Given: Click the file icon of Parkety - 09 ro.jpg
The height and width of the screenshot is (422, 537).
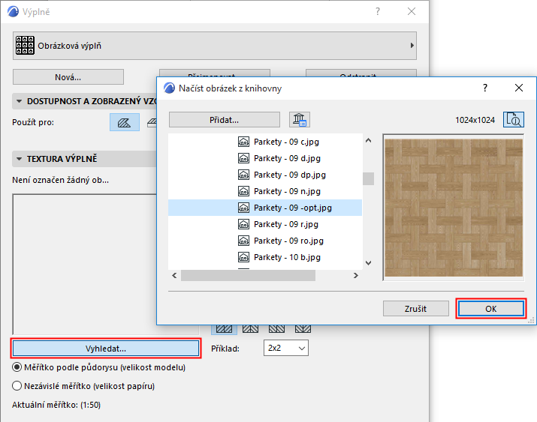Looking at the screenshot, I should pyautogui.click(x=243, y=241).
